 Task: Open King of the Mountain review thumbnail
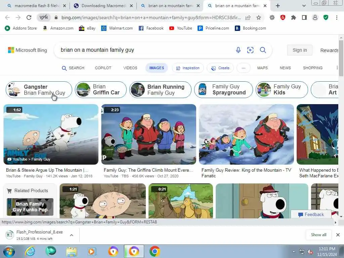click(246, 134)
